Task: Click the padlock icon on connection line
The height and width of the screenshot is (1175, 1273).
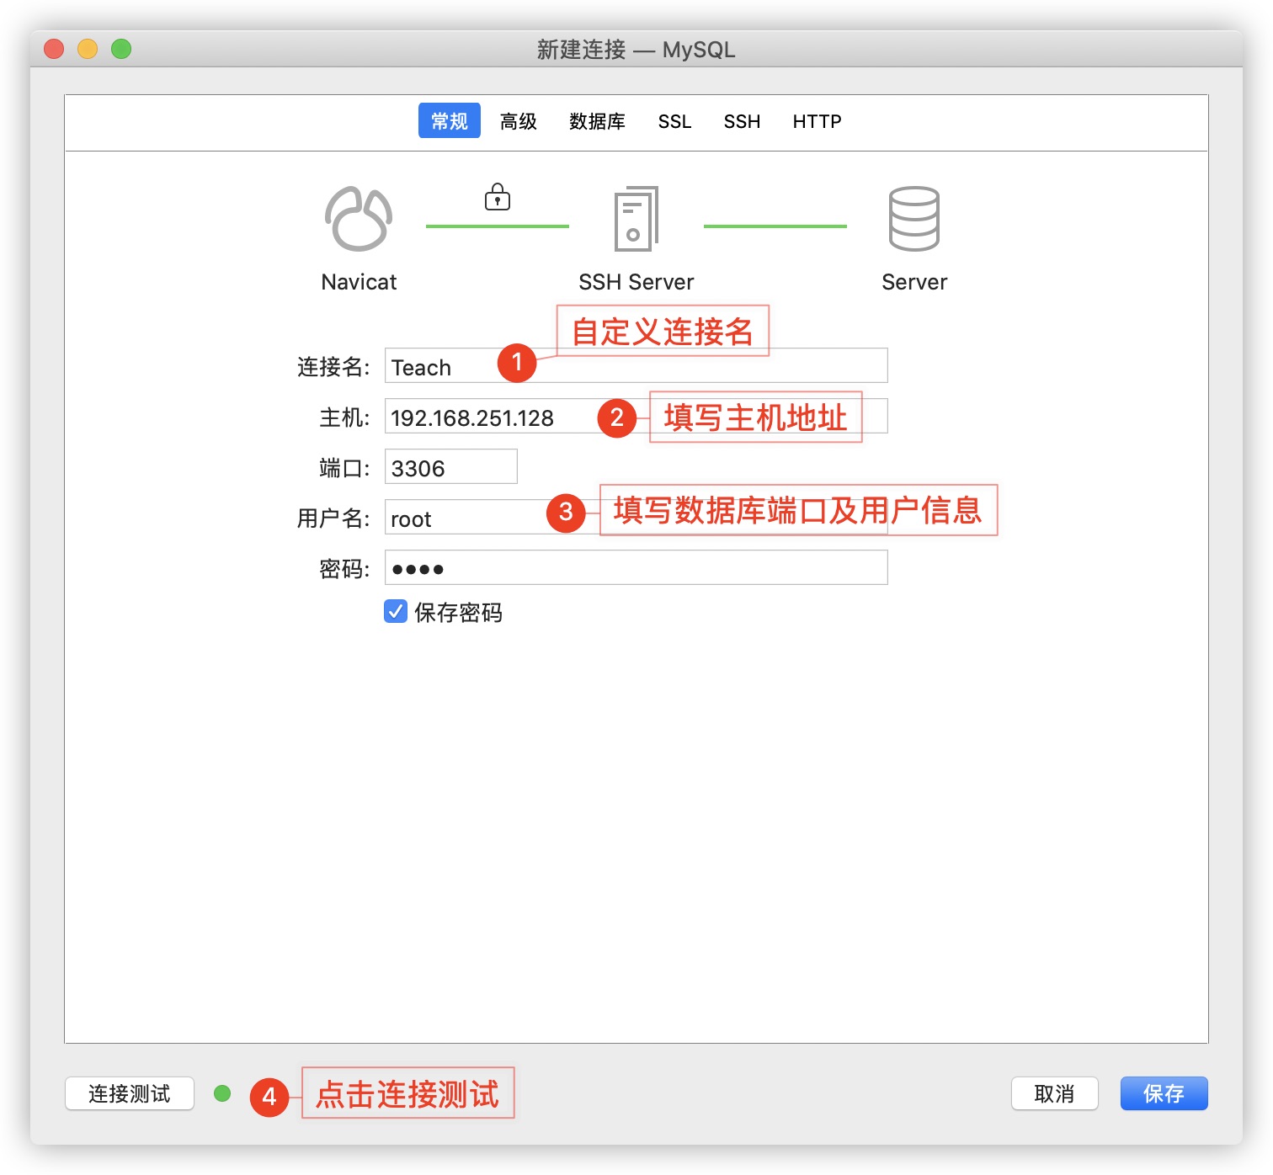Action: pos(498,197)
